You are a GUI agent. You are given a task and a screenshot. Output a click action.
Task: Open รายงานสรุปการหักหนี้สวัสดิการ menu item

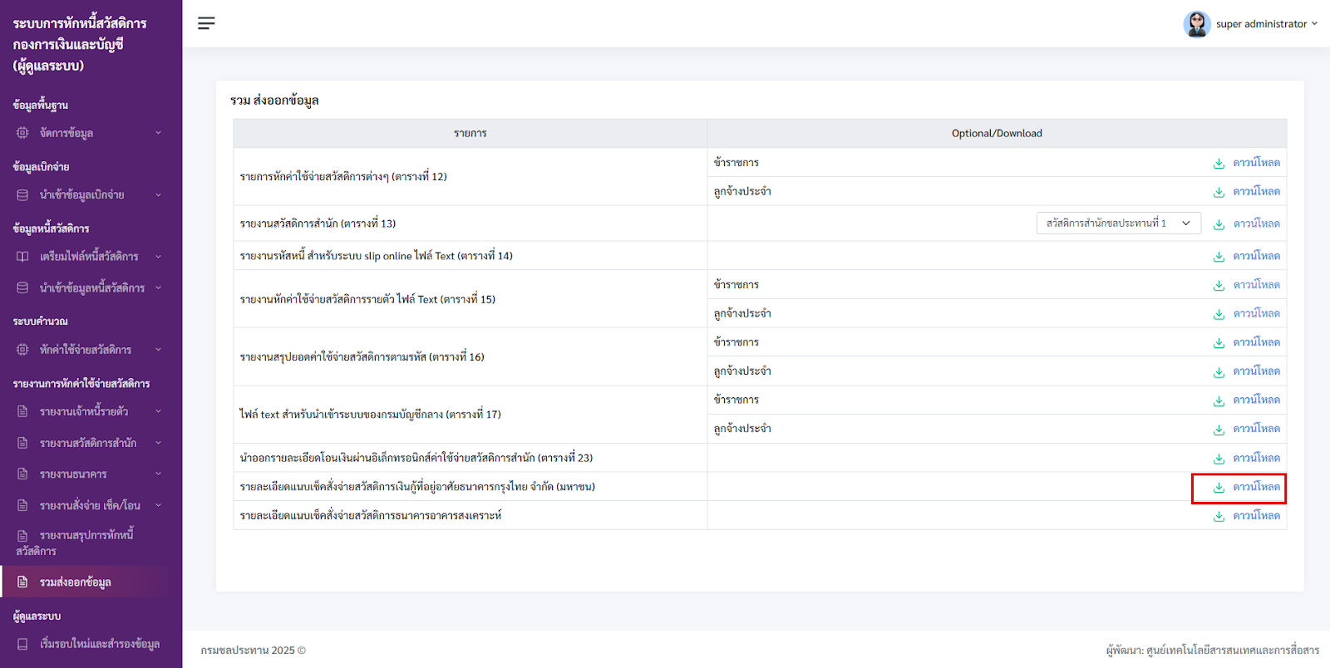click(x=75, y=543)
